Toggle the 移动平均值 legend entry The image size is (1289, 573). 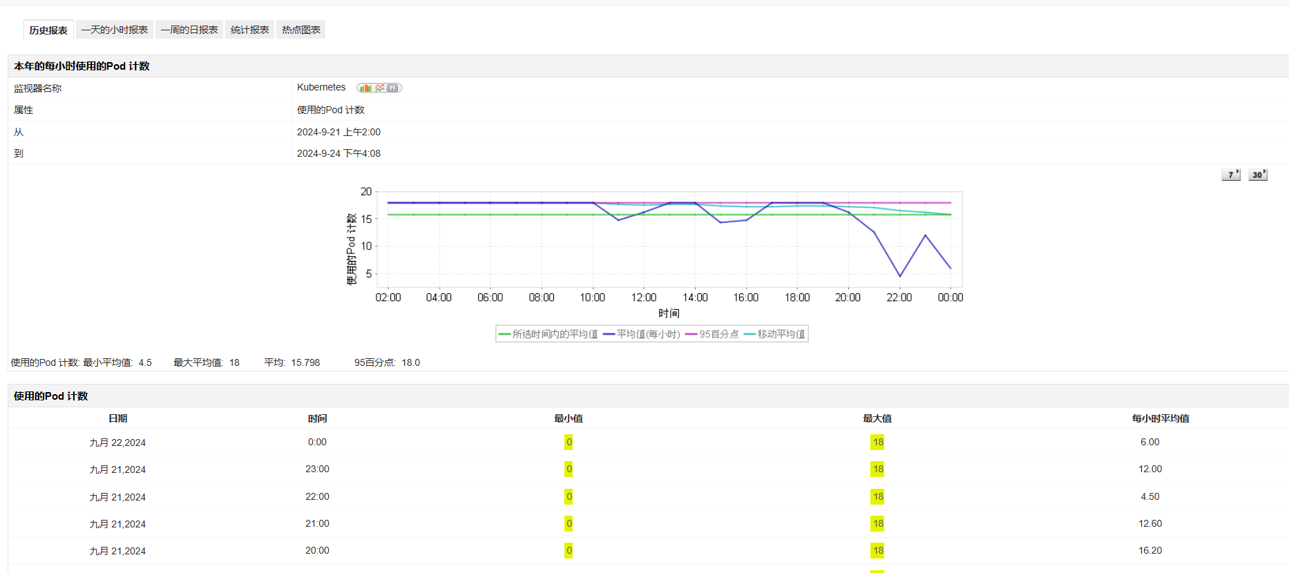774,334
